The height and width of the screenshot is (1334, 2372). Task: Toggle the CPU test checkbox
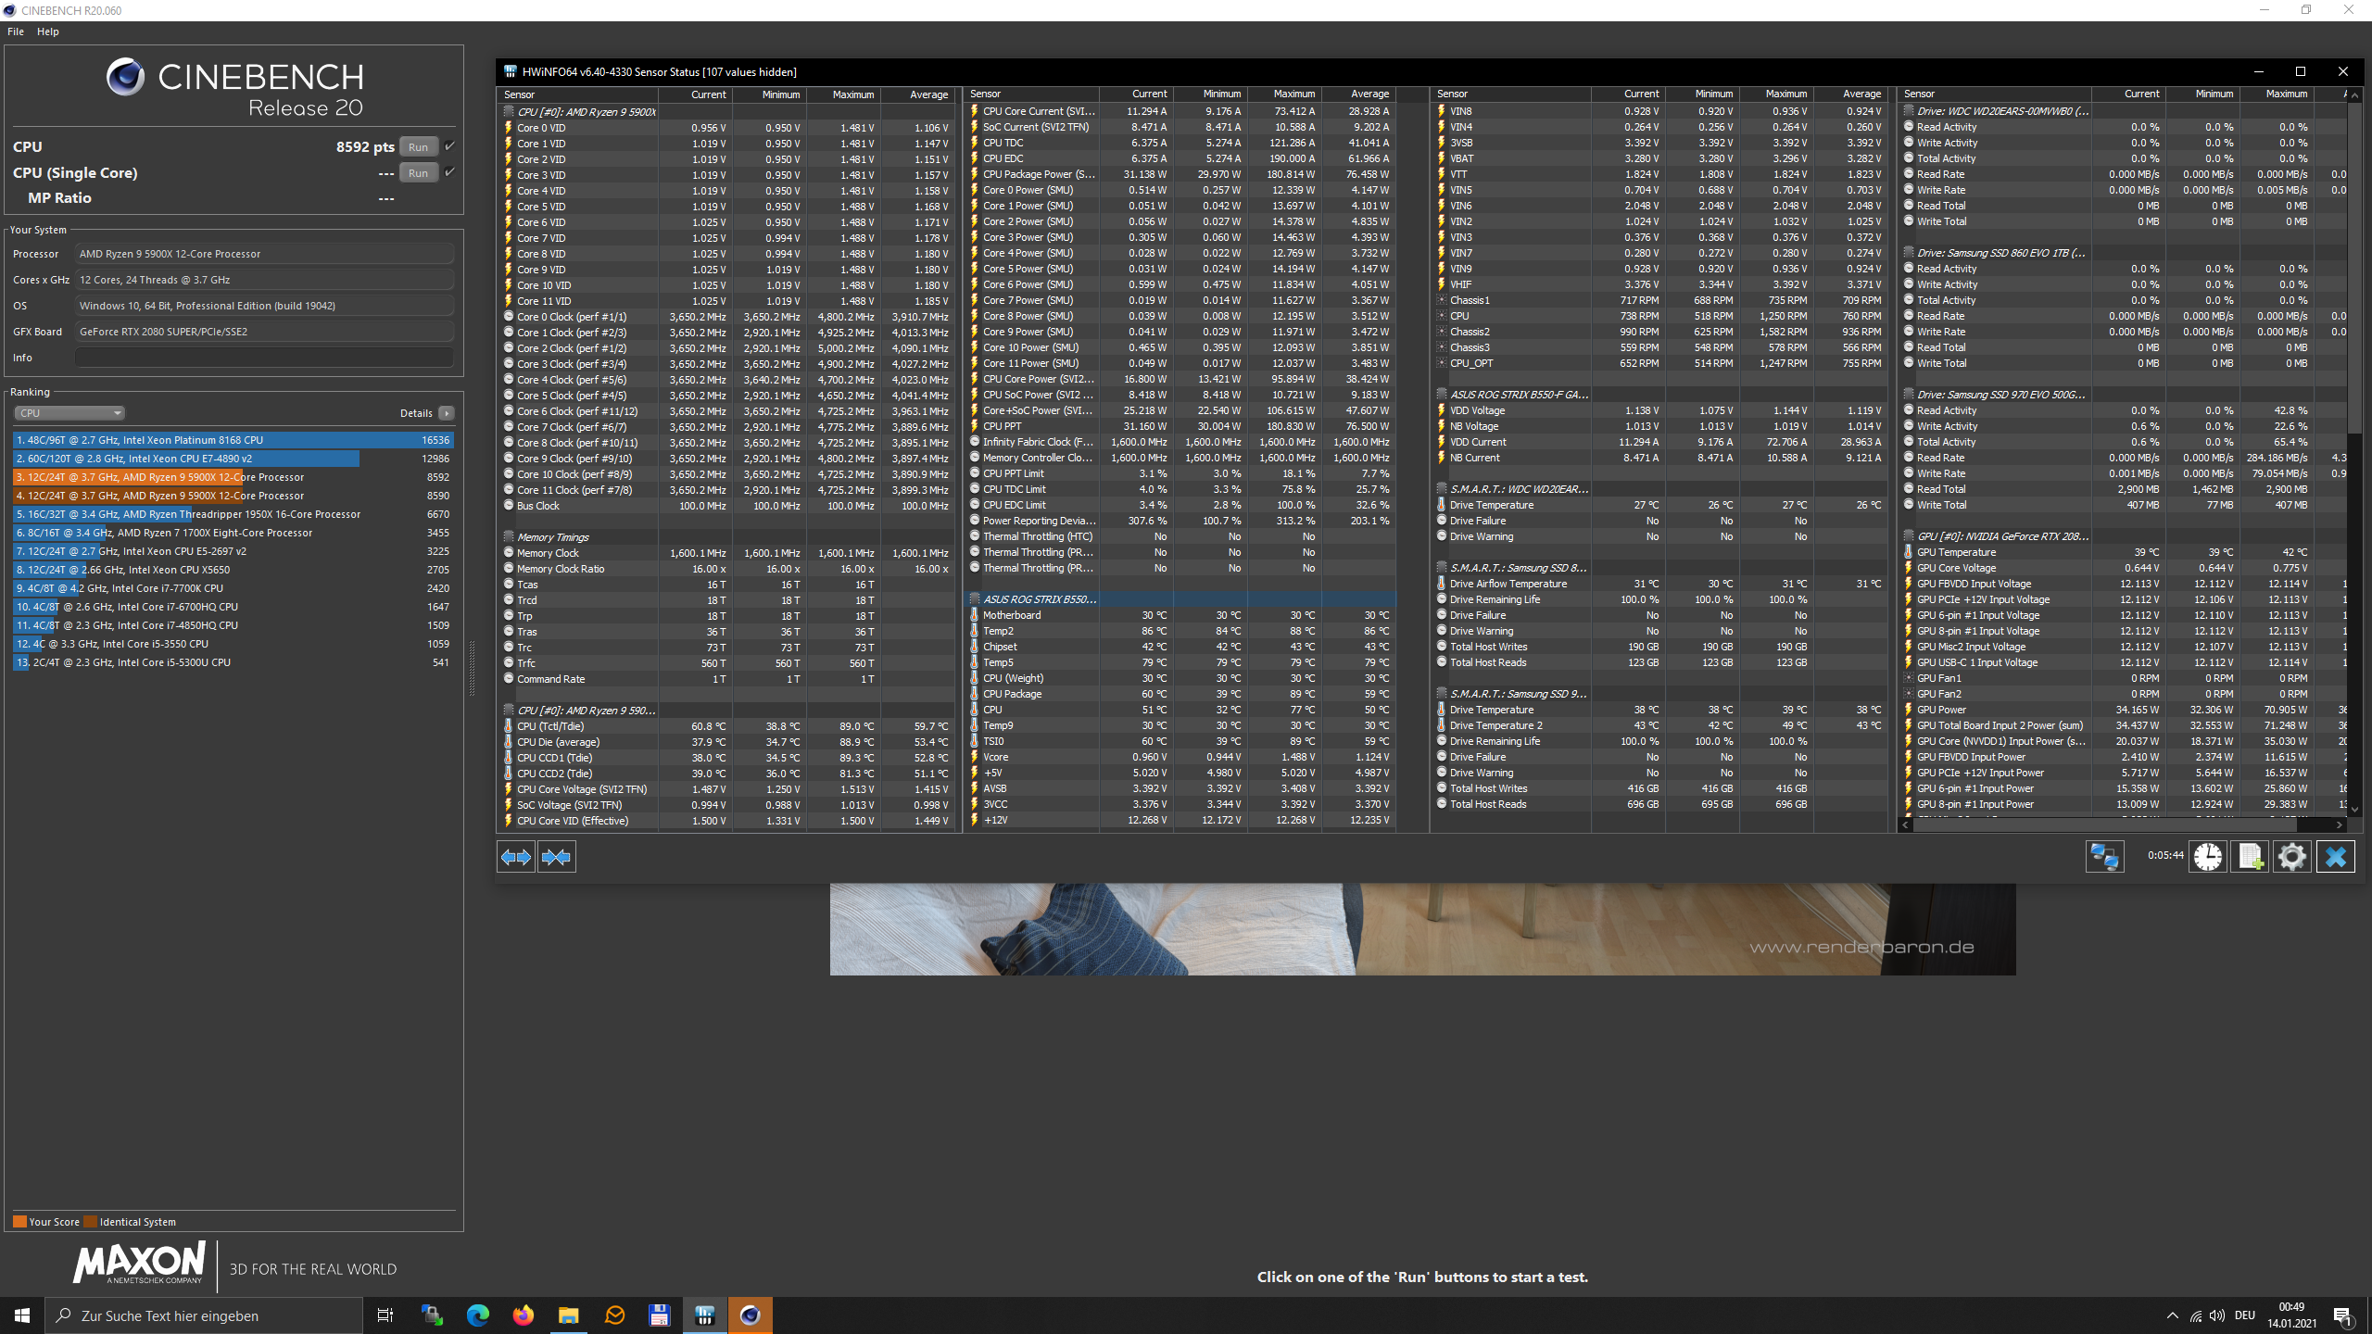point(450,146)
